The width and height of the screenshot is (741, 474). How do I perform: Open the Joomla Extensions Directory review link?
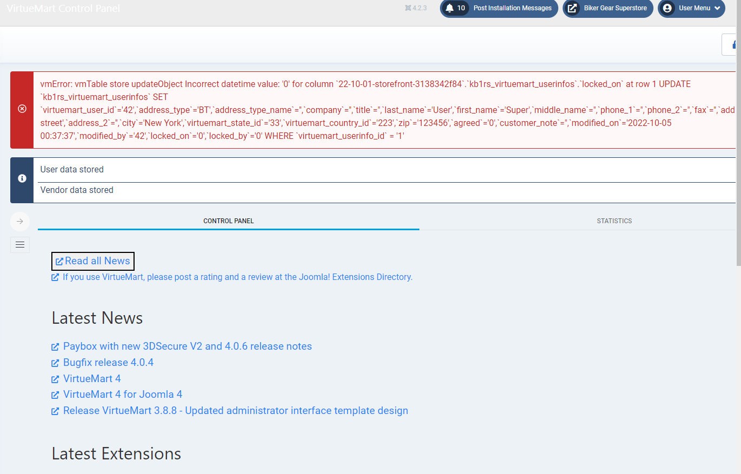coord(237,277)
